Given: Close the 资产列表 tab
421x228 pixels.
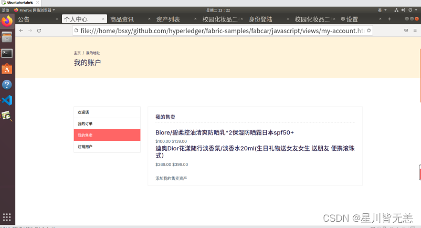Looking at the screenshot, I should click(195, 19).
